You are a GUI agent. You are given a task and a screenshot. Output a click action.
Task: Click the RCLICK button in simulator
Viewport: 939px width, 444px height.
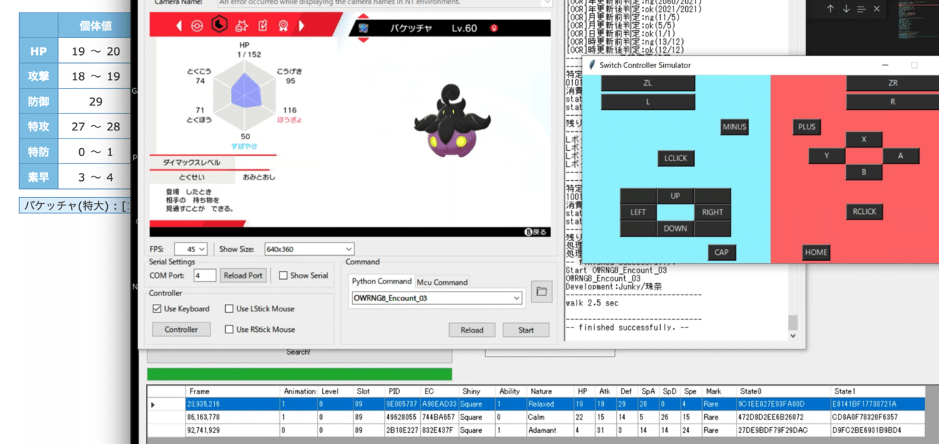pyautogui.click(x=864, y=212)
